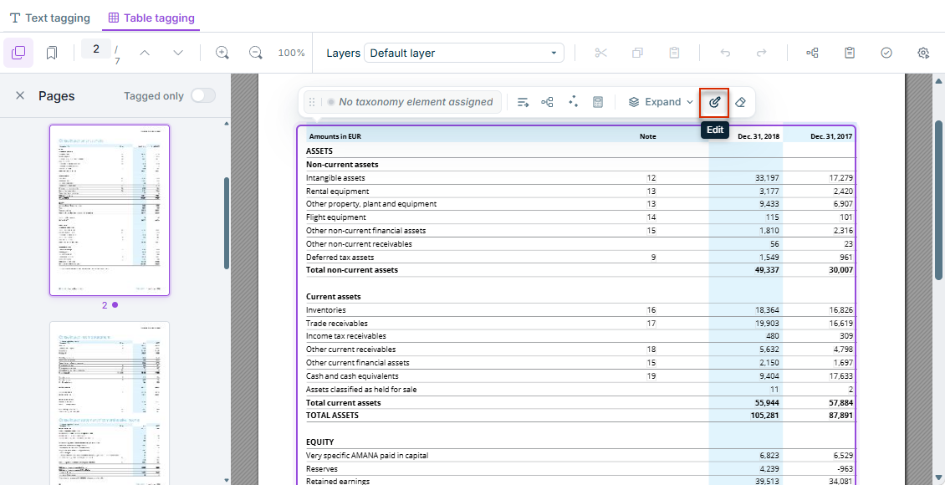Click the eraser icon
The width and height of the screenshot is (945, 485).
tap(741, 102)
